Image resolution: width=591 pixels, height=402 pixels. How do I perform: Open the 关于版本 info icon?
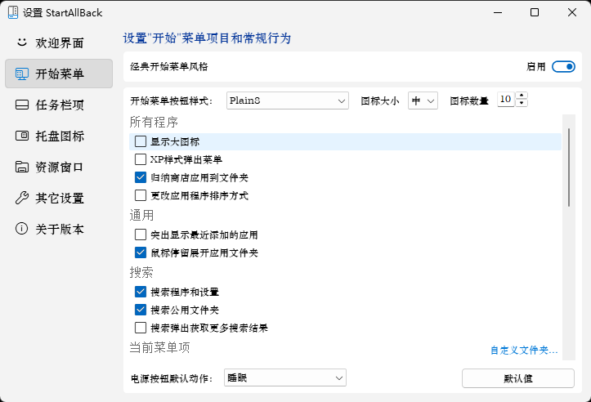click(21, 229)
